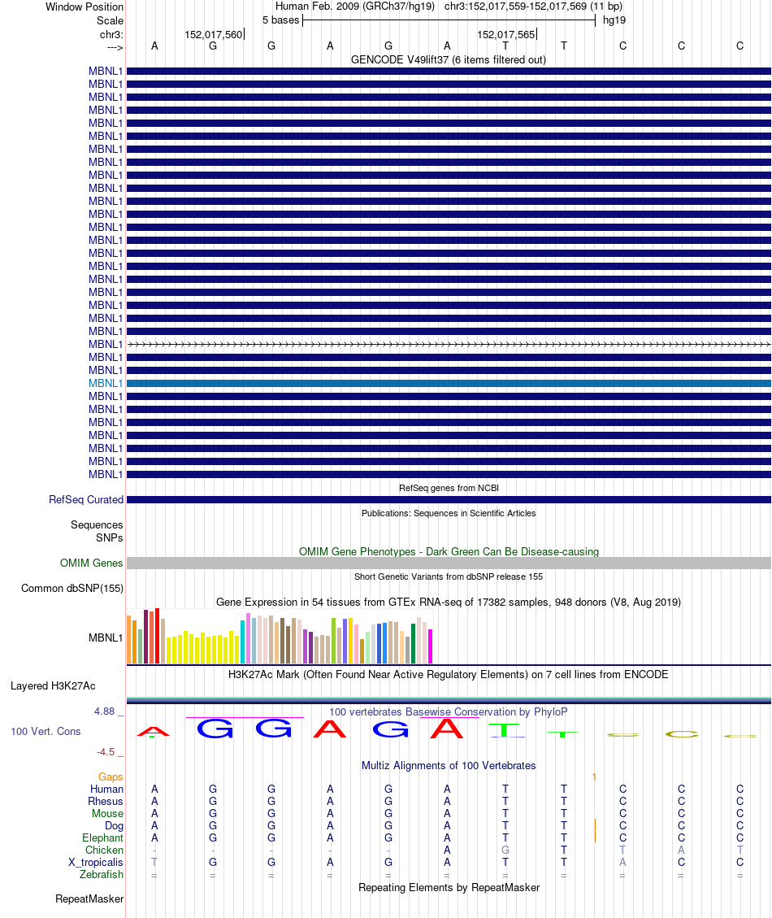The height and width of the screenshot is (918, 772).
Task: Select the Elephant alignment row label
Action: point(103,838)
